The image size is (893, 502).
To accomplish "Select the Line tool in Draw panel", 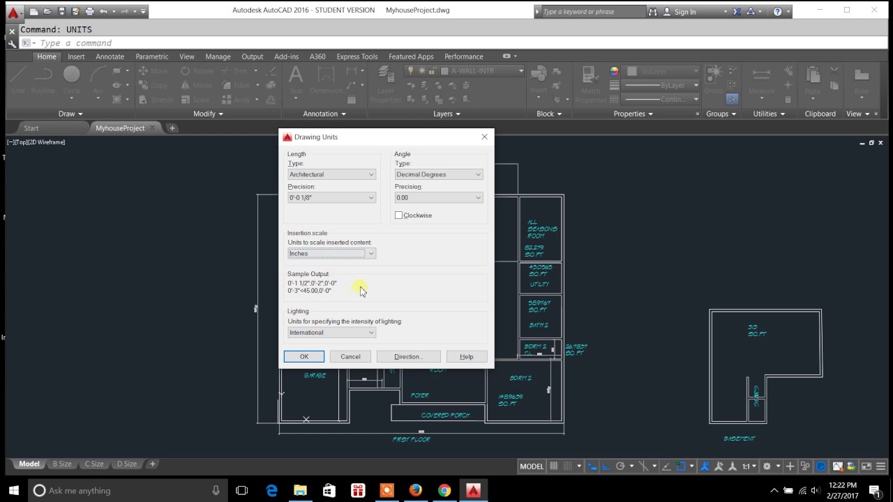I will (x=18, y=79).
